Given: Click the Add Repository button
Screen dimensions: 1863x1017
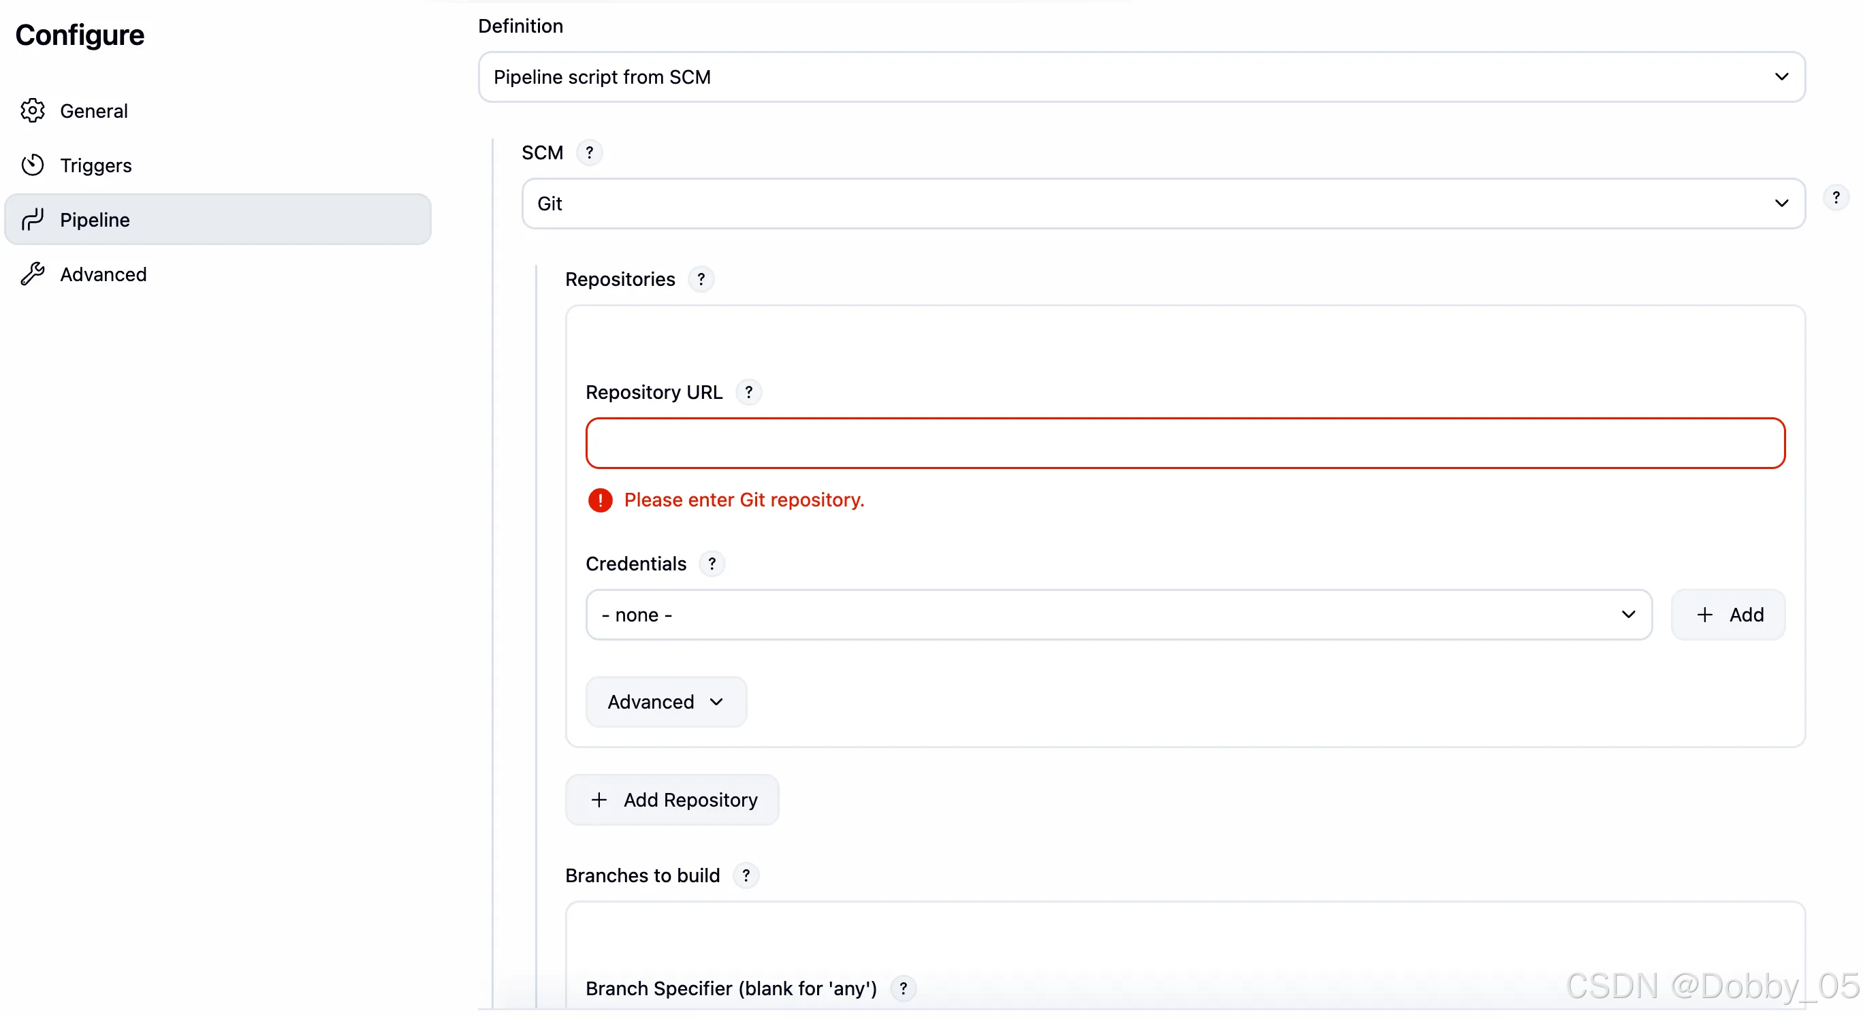Looking at the screenshot, I should [x=672, y=799].
